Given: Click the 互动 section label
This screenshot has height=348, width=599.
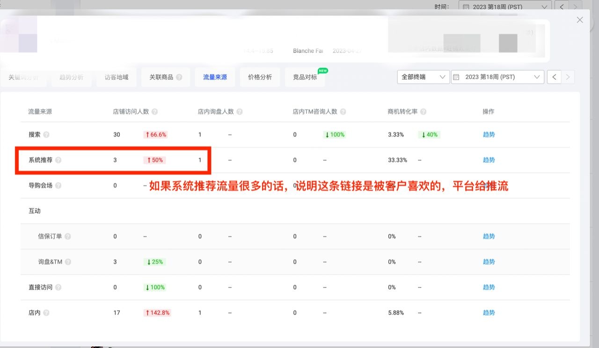Looking at the screenshot, I should pos(35,211).
